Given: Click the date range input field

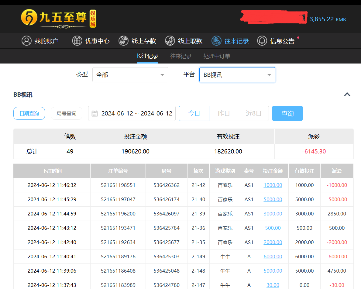Looking at the screenshot, I should (136, 114).
